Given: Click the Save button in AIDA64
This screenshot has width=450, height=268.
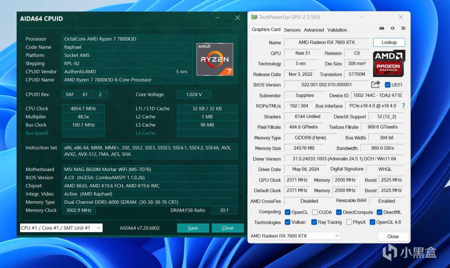Looking at the screenshot, I should pos(193,228).
